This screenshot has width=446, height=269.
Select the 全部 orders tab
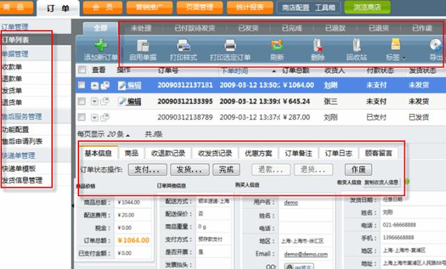point(101,28)
